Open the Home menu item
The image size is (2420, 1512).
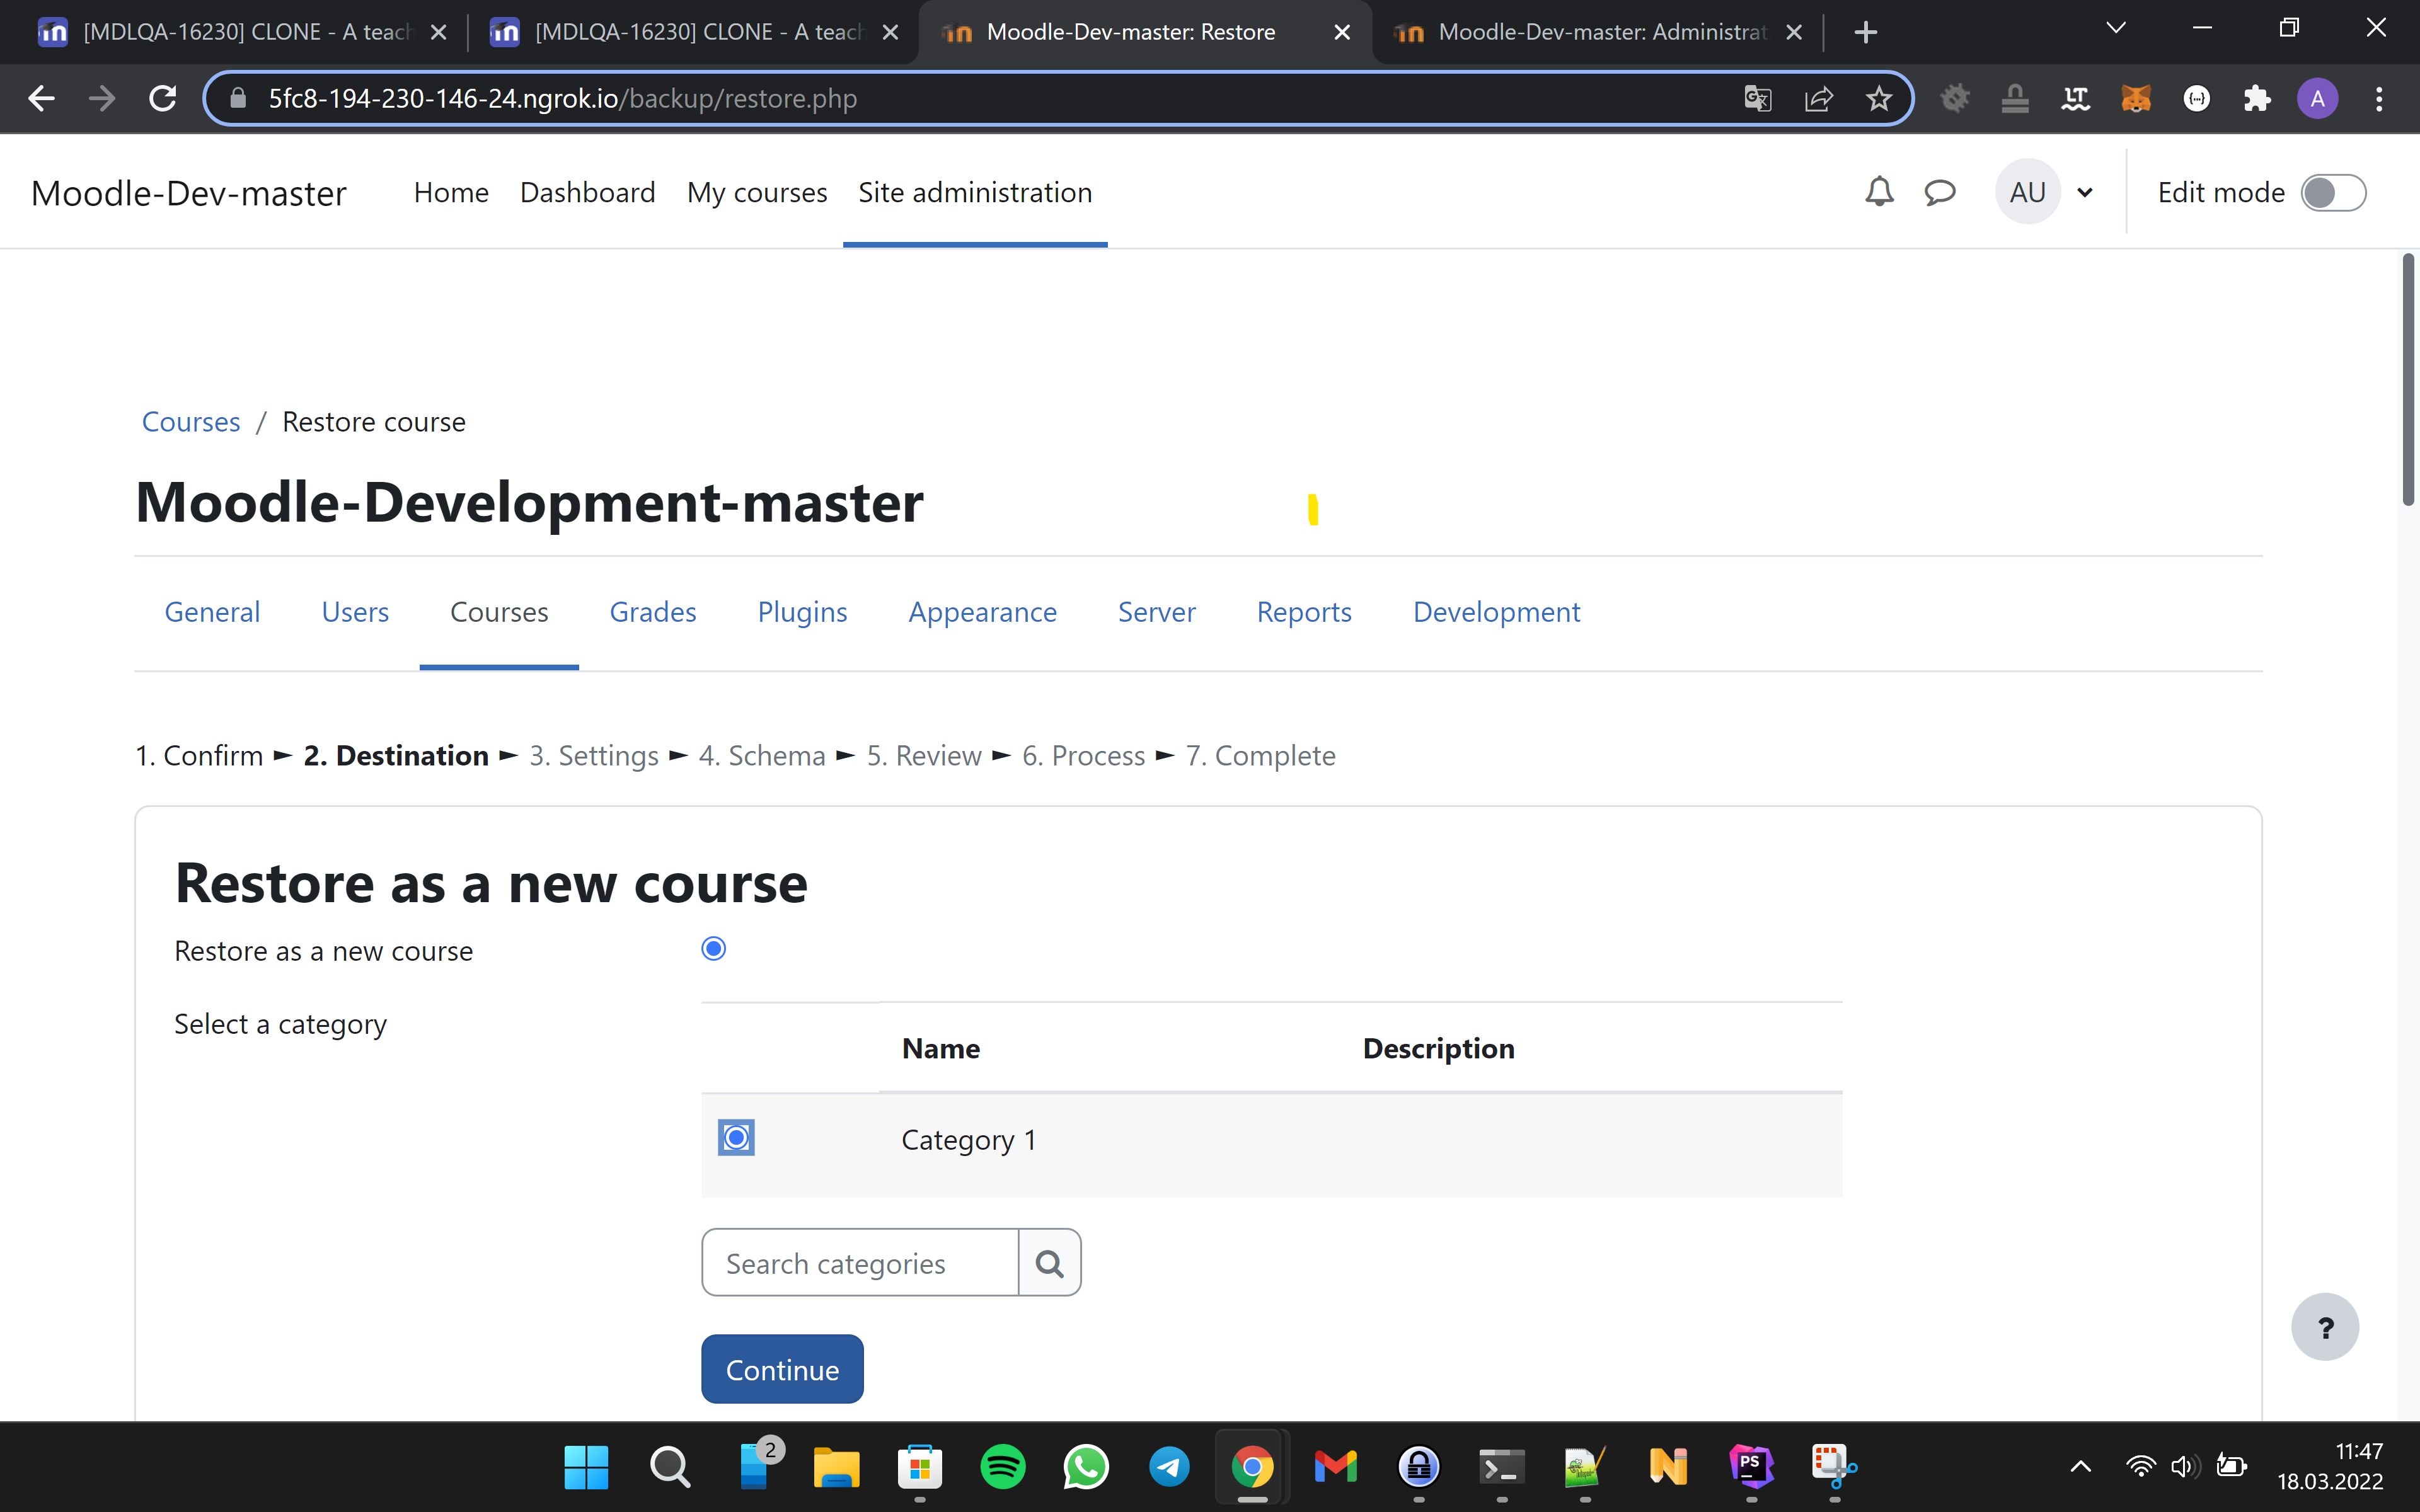pos(451,192)
